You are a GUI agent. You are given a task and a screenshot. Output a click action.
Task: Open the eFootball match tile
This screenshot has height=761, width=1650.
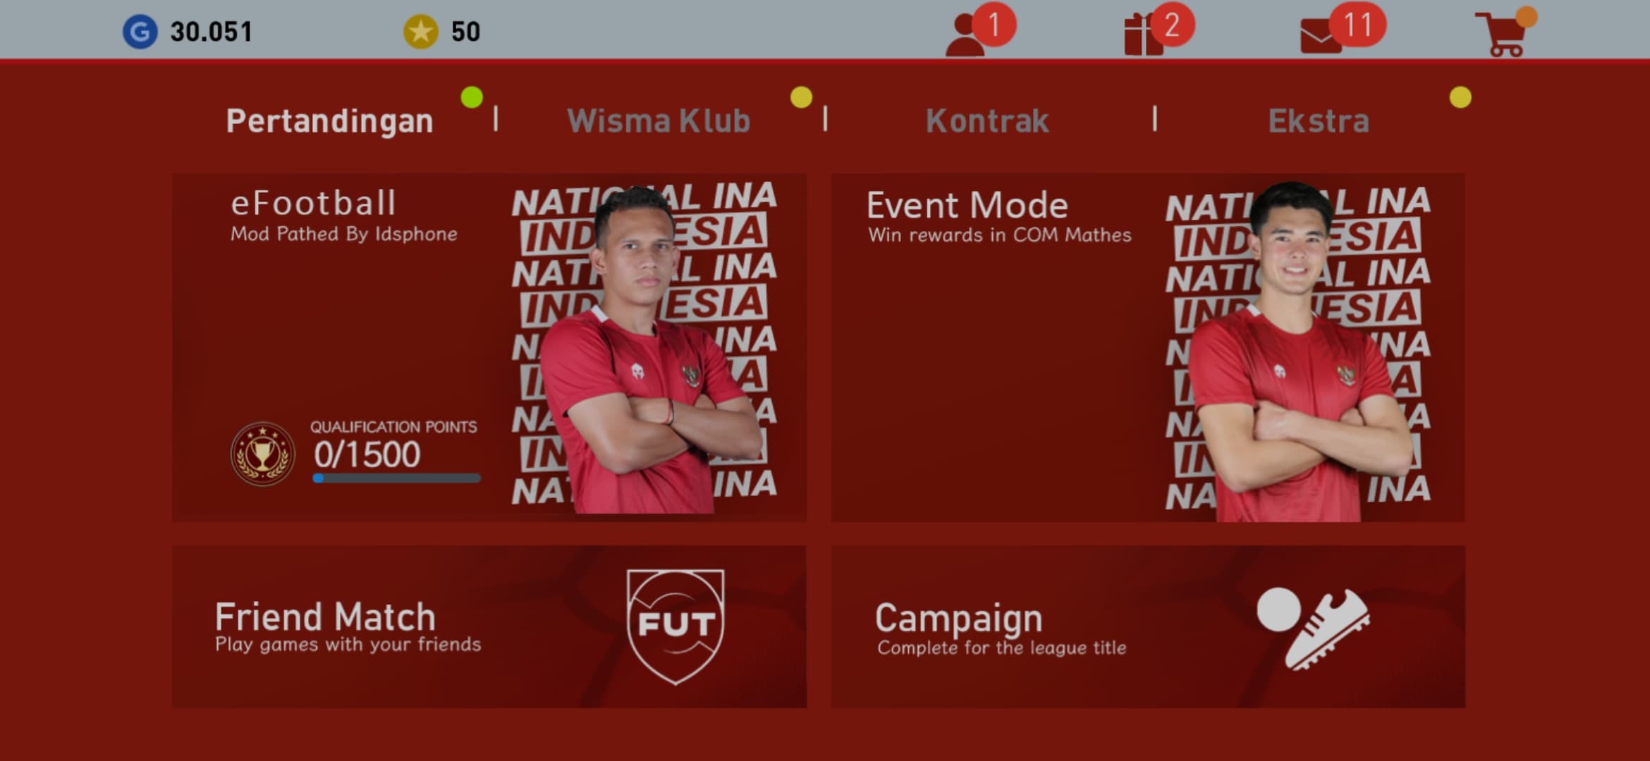click(x=489, y=347)
